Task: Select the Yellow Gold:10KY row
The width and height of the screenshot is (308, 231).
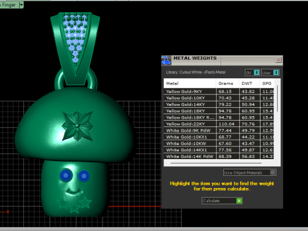Action: point(219,98)
